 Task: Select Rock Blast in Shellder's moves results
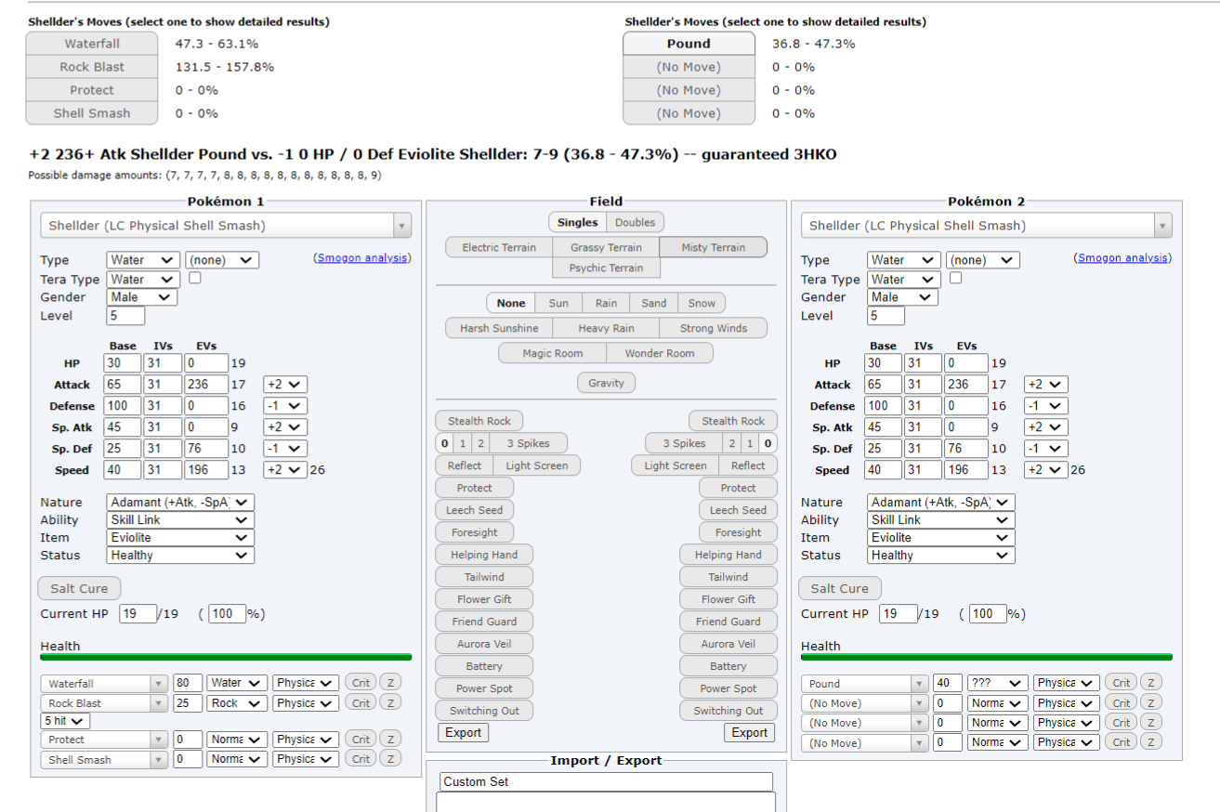(x=92, y=67)
